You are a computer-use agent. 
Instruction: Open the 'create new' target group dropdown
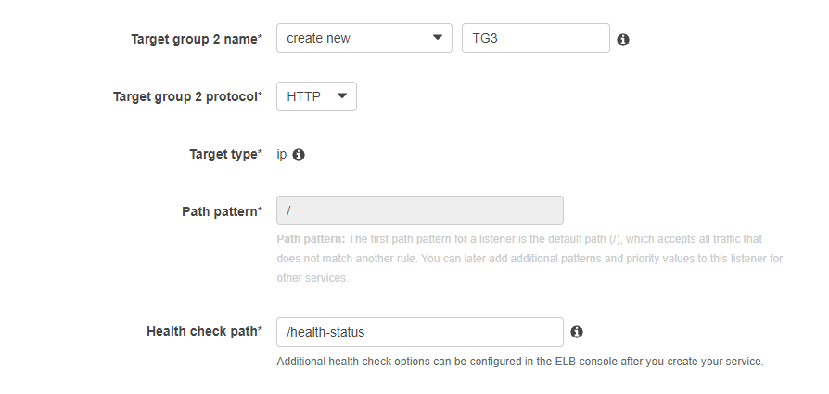point(364,38)
